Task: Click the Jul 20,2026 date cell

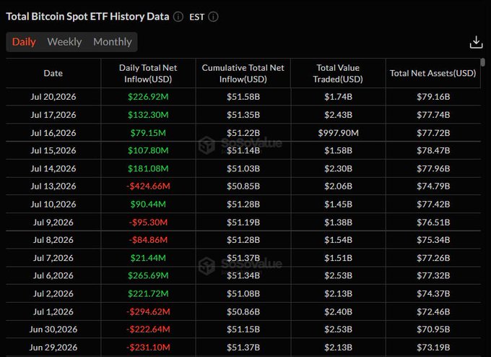Action: coord(53,97)
